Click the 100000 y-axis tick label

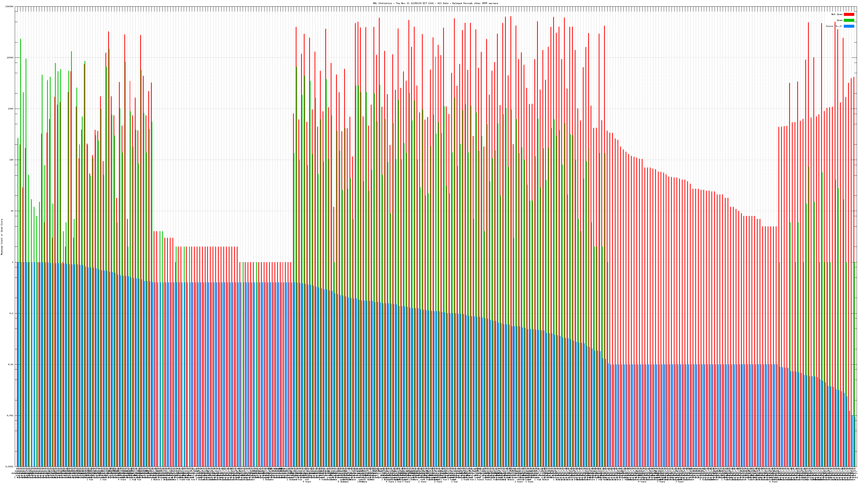pos(9,7)
